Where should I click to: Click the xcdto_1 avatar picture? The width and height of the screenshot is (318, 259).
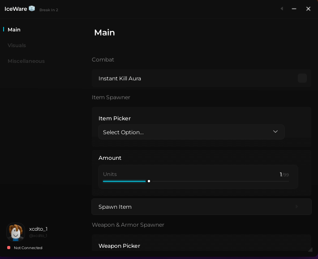[16, 232]
